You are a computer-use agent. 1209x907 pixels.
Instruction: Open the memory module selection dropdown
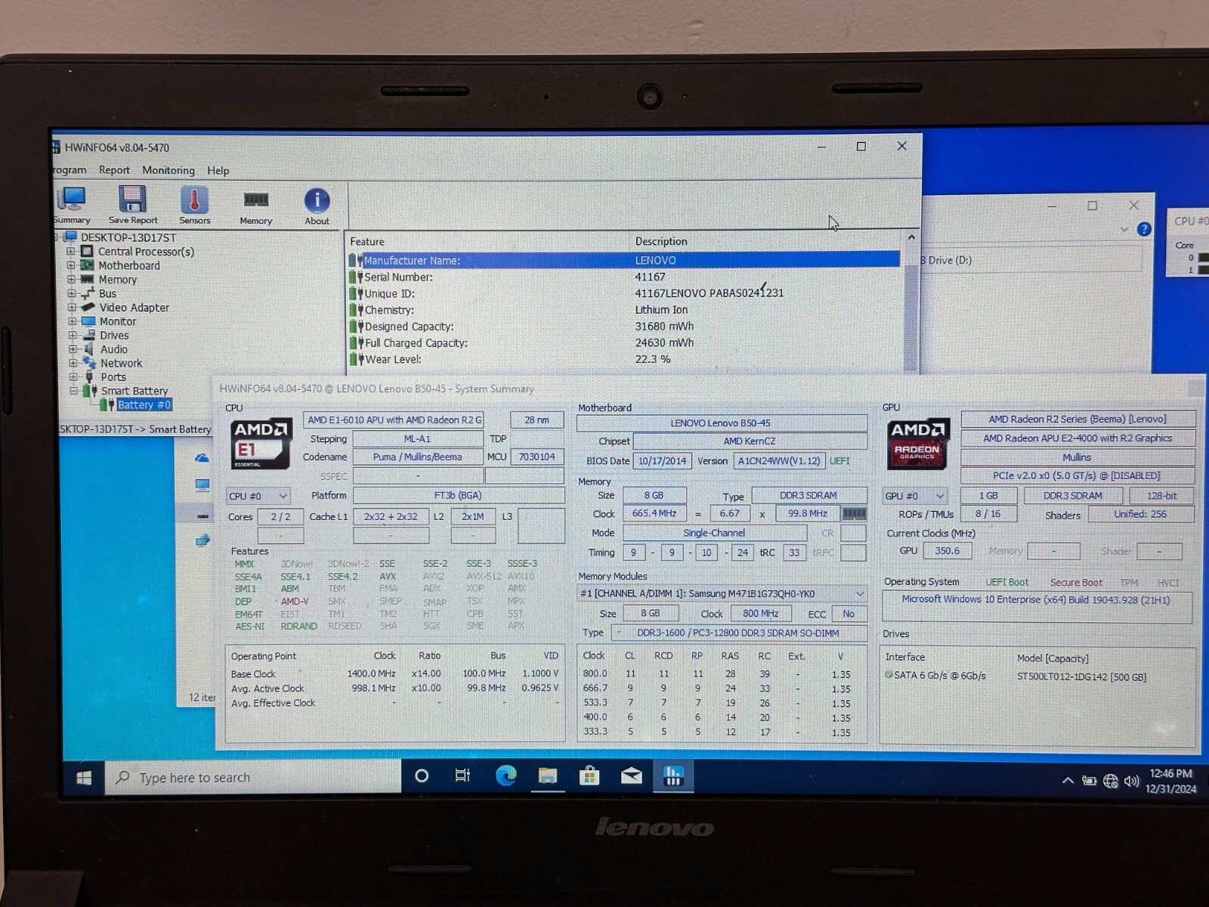coord(722,593)
